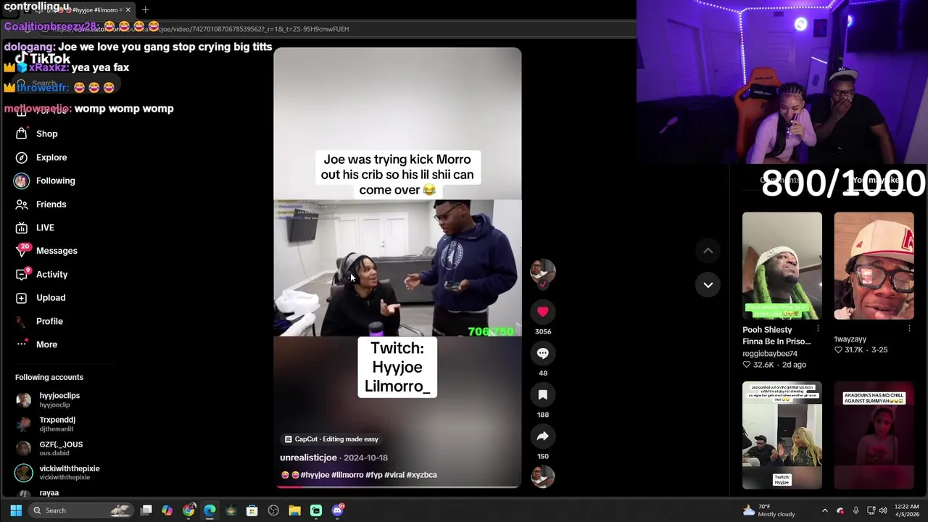Open unrealisticjoe creator username

coord(308,457)
